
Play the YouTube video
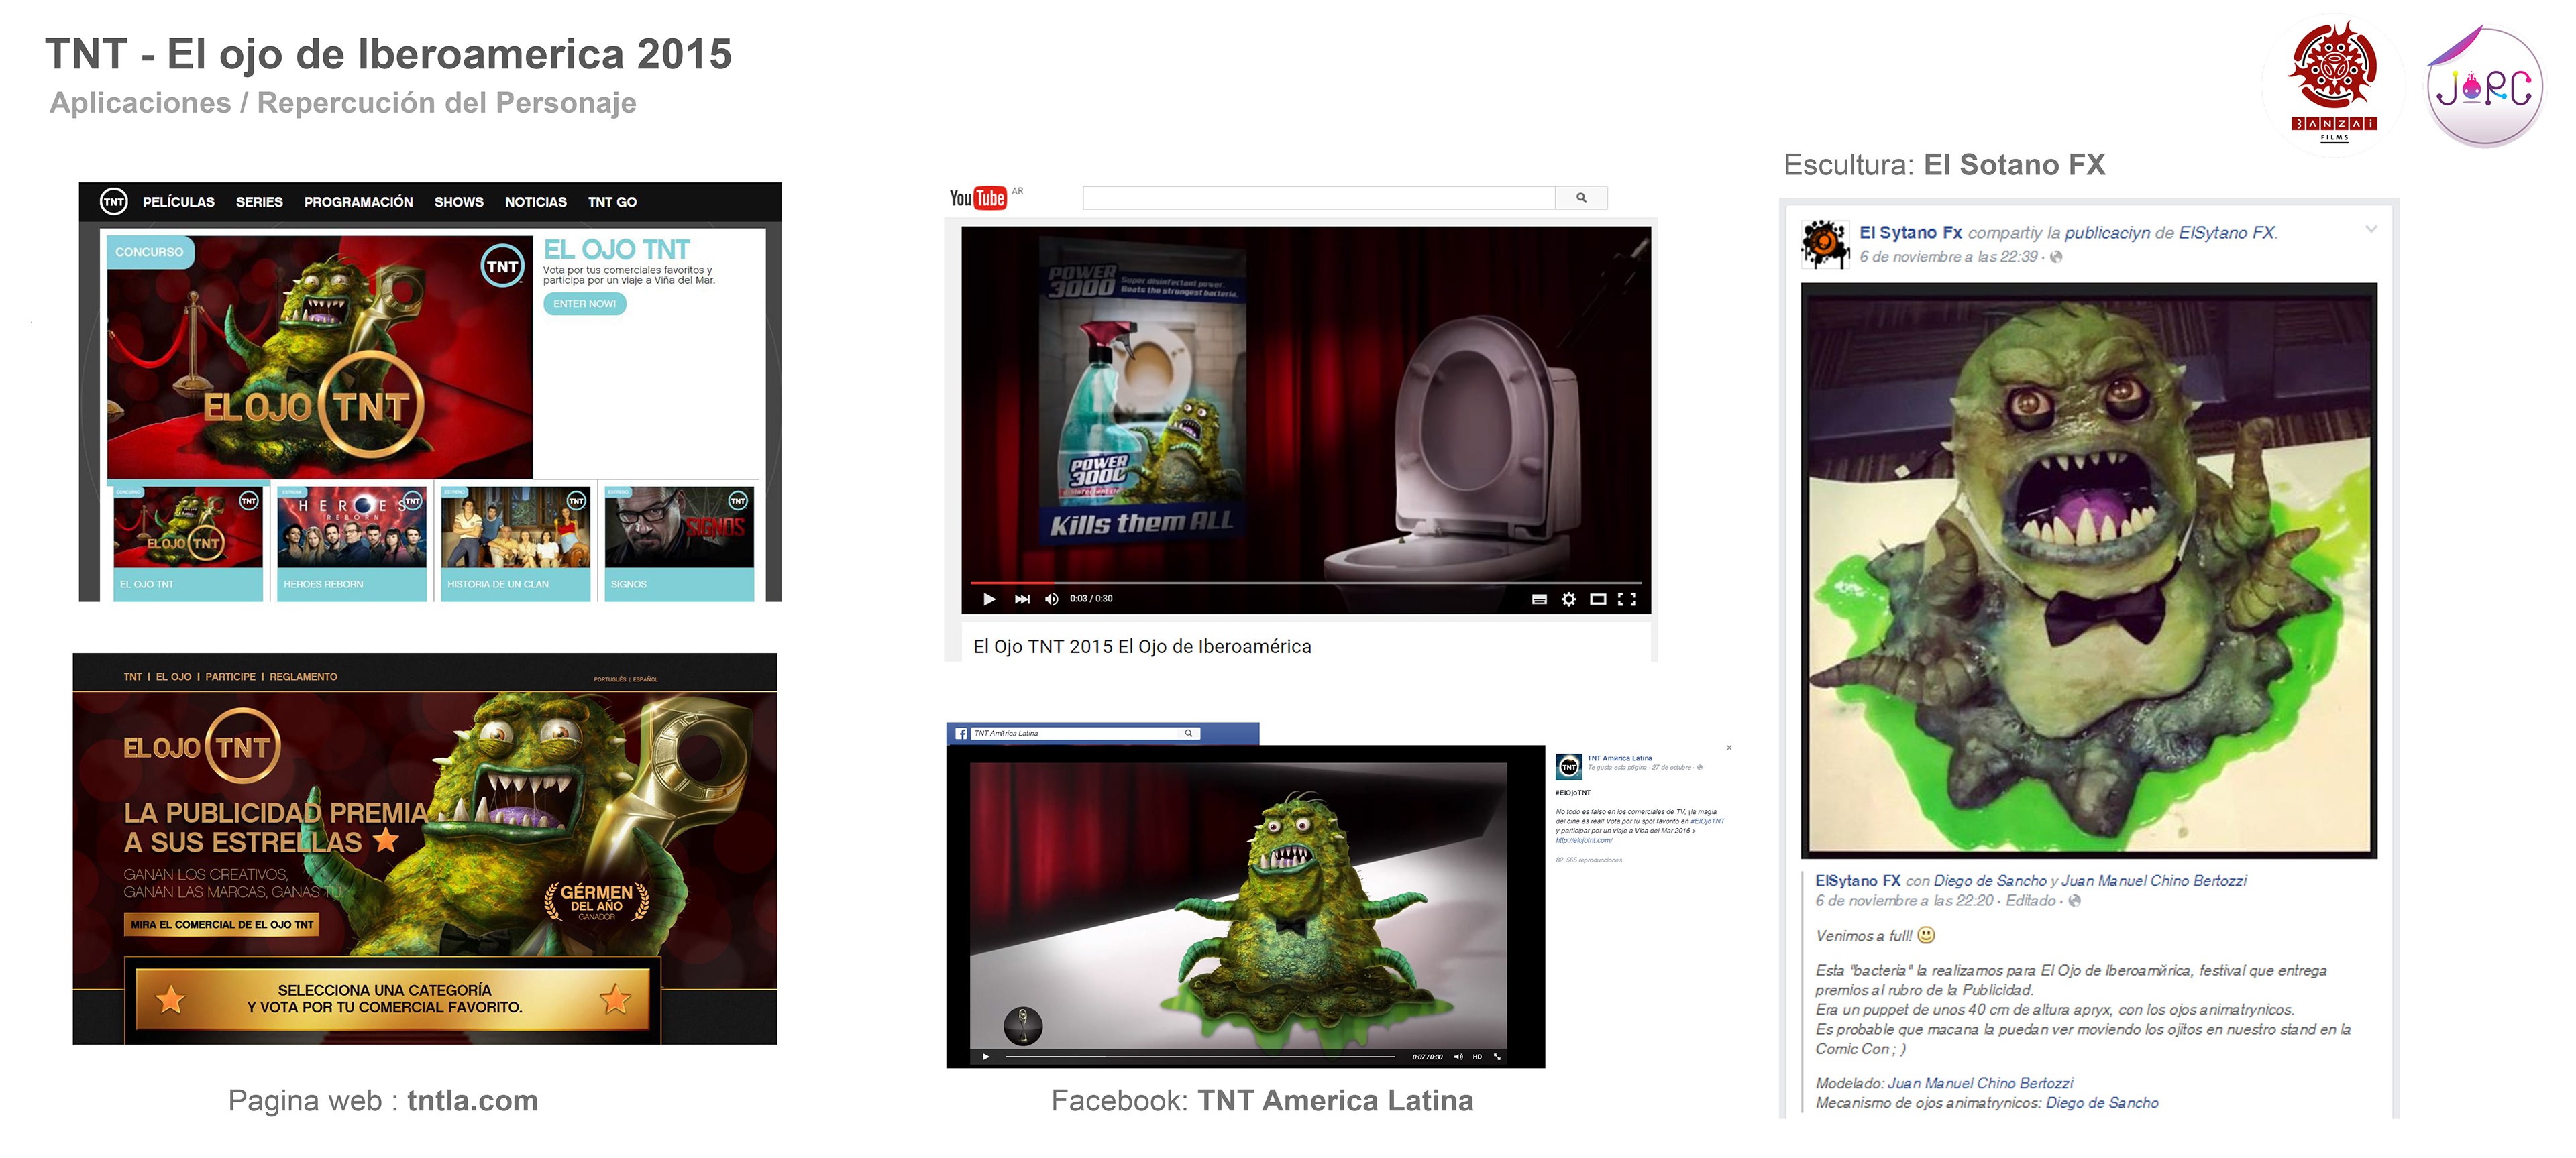point(989,599)
